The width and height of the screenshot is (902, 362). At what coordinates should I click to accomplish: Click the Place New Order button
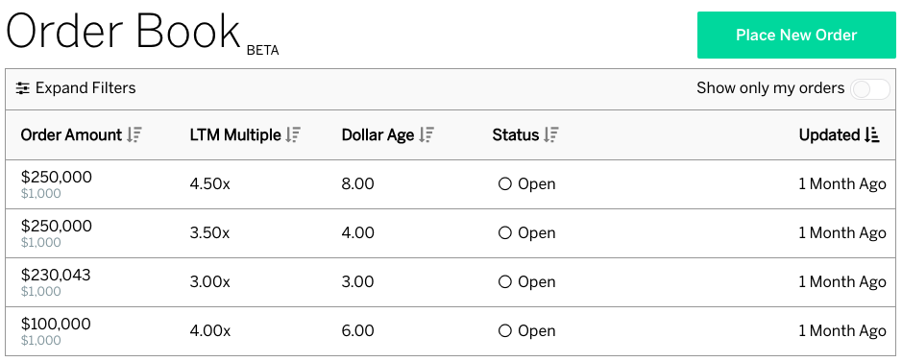tap(796, 36)
